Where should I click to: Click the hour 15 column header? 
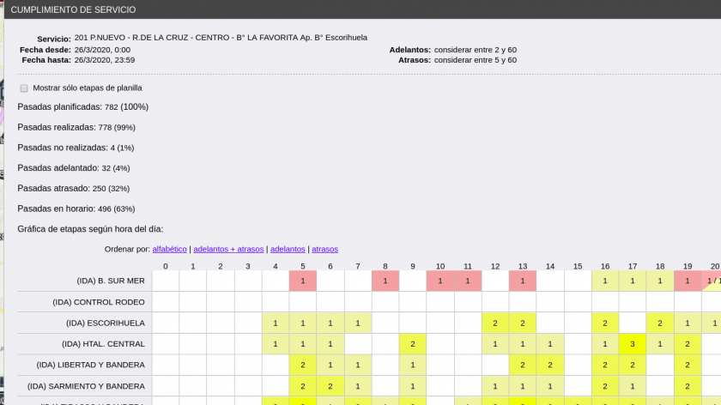click(x=578, y=266)
